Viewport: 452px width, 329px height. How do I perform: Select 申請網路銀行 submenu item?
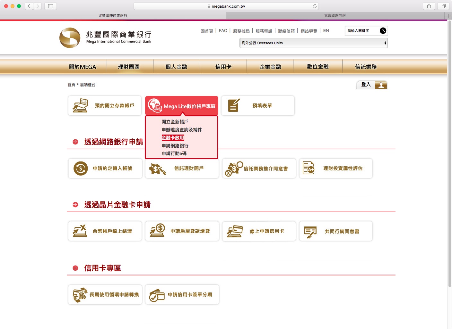(x=175, y=146)
